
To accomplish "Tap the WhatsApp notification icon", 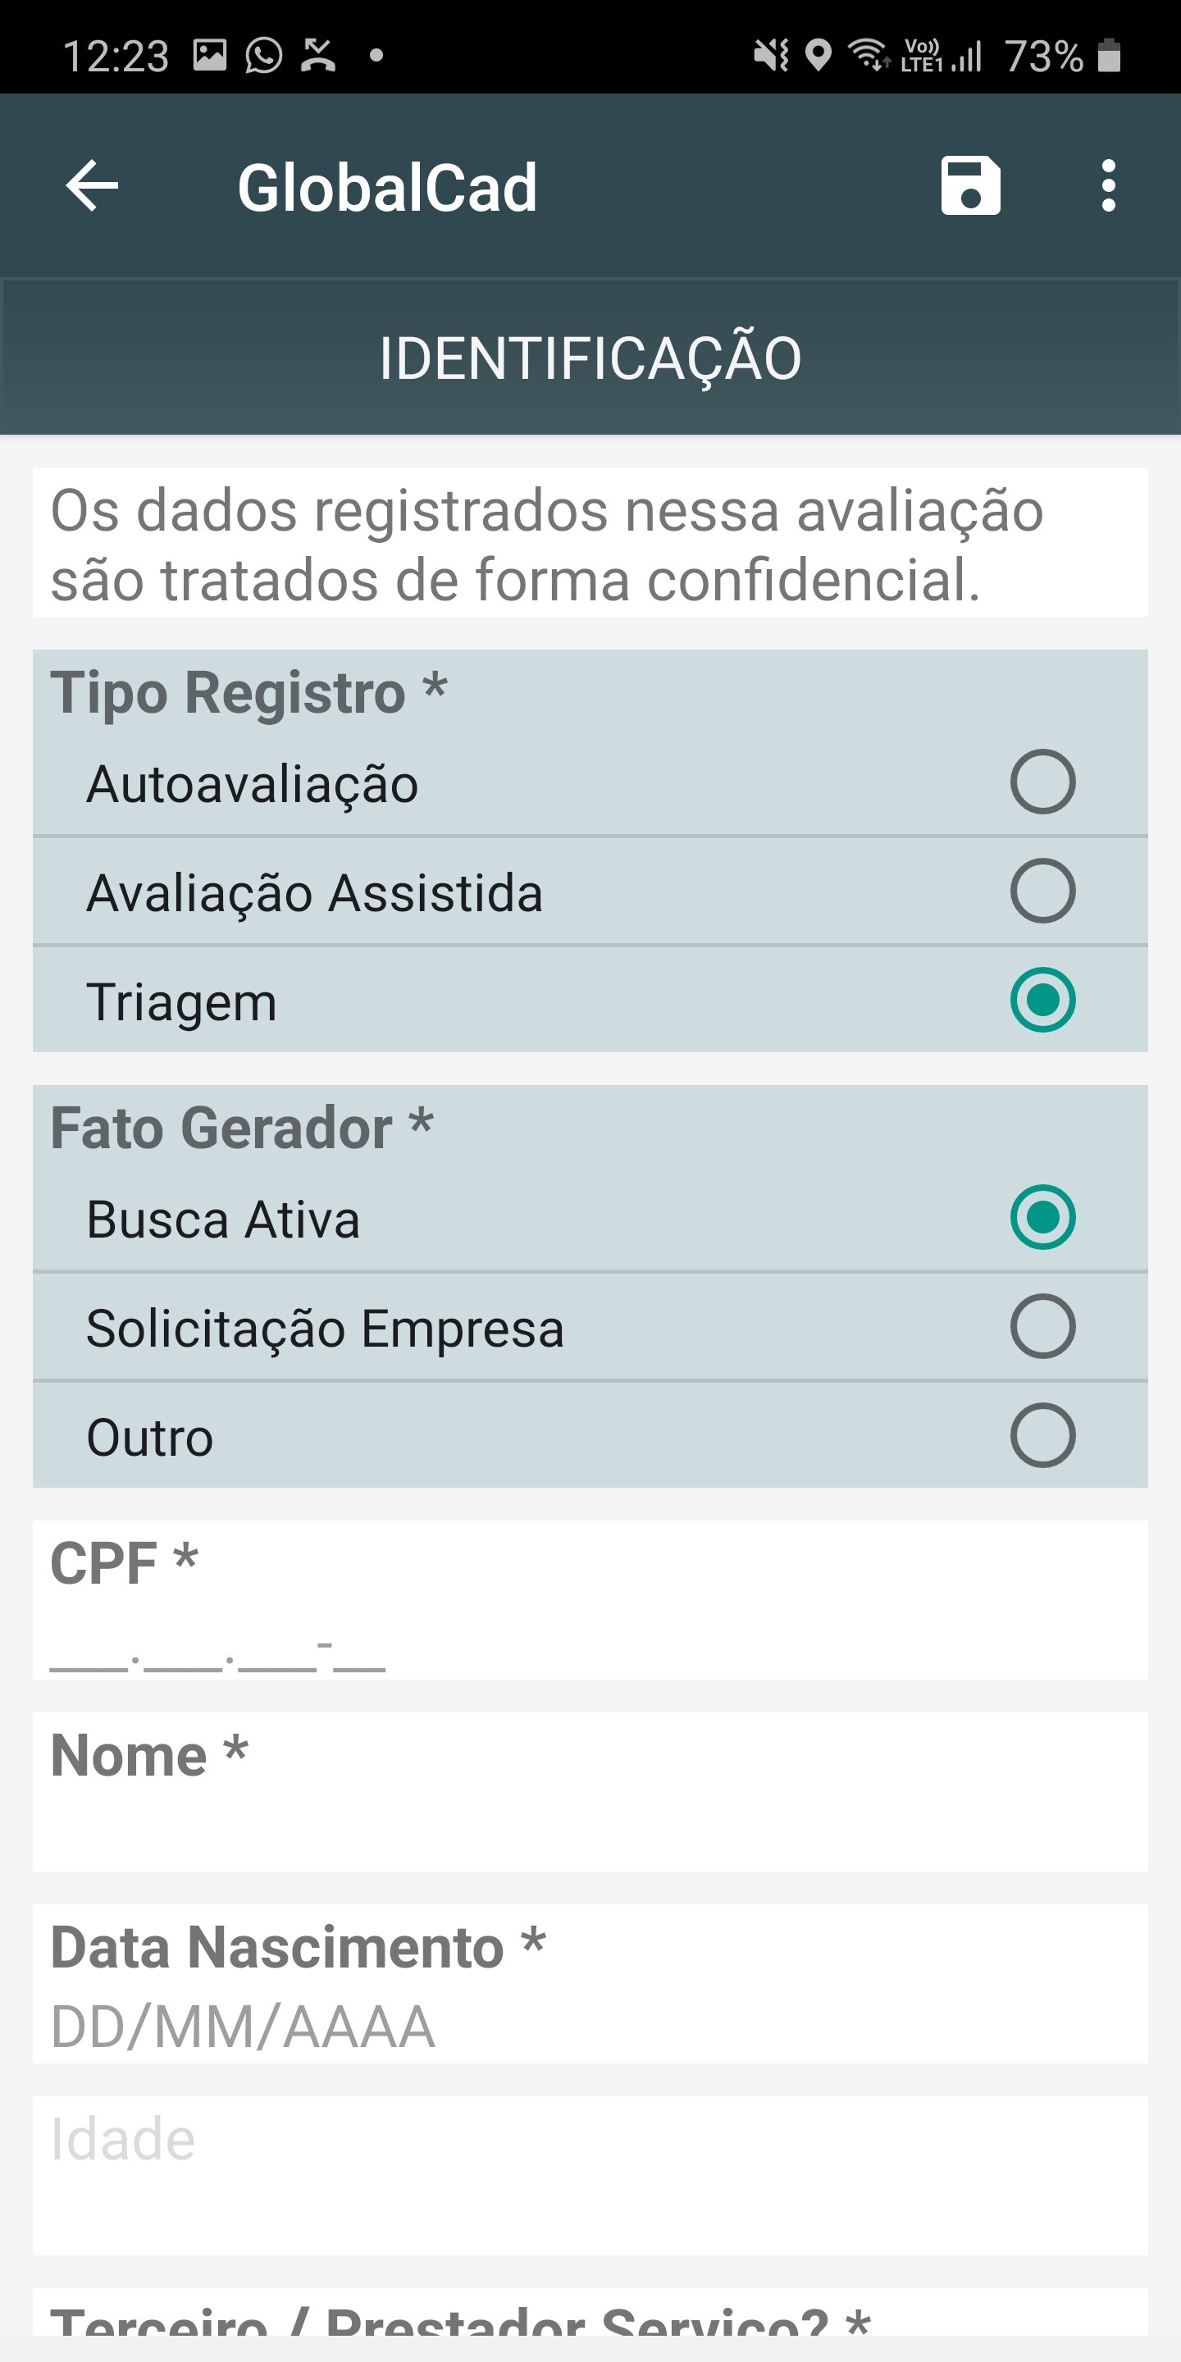I will (x=263, y=55).
